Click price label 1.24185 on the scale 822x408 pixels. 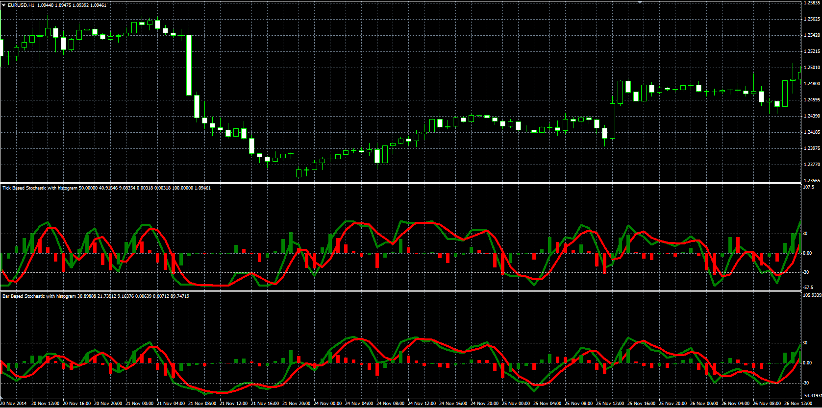click(812, 132)
